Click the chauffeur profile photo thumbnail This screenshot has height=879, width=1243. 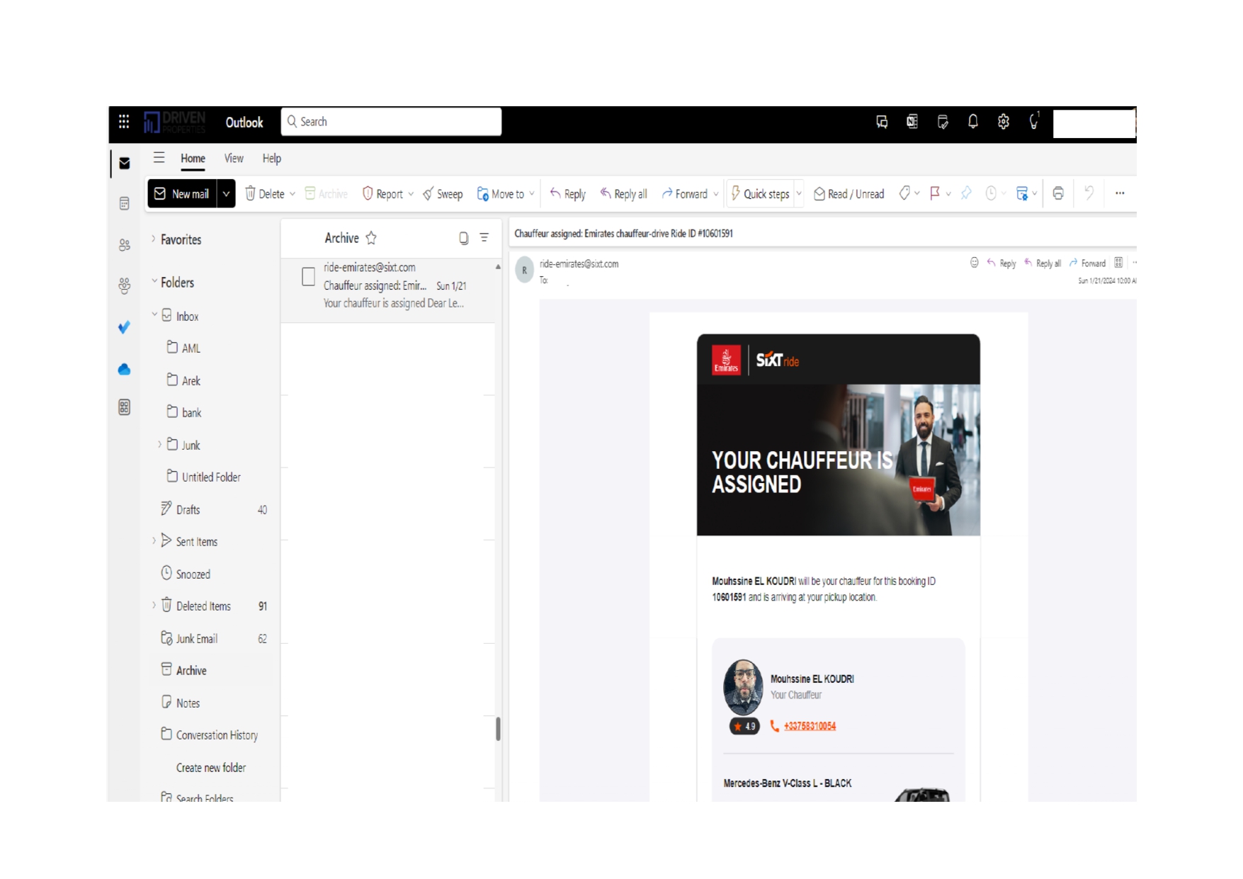click(743, 686)
